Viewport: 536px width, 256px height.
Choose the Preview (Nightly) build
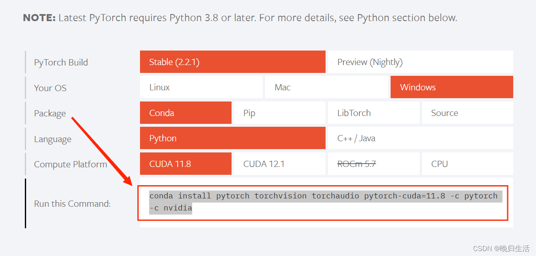pyautogui.click(x=420, y=62)
